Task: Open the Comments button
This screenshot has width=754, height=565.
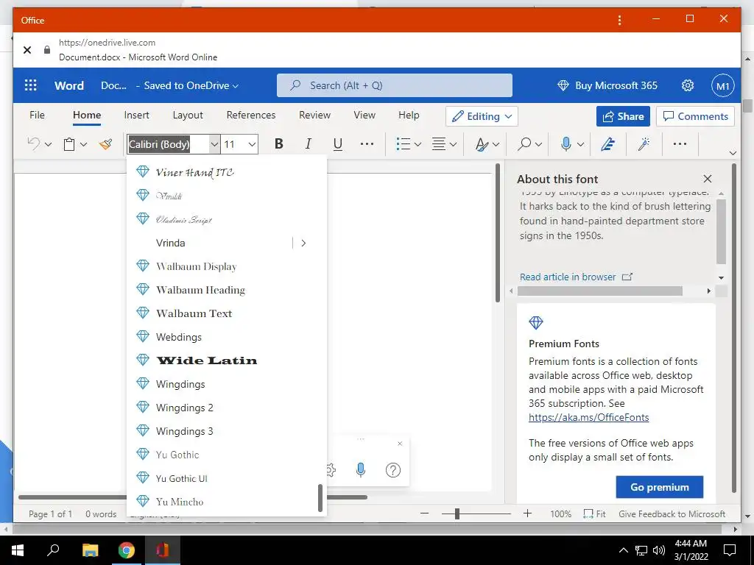Action: pos(695,116)
